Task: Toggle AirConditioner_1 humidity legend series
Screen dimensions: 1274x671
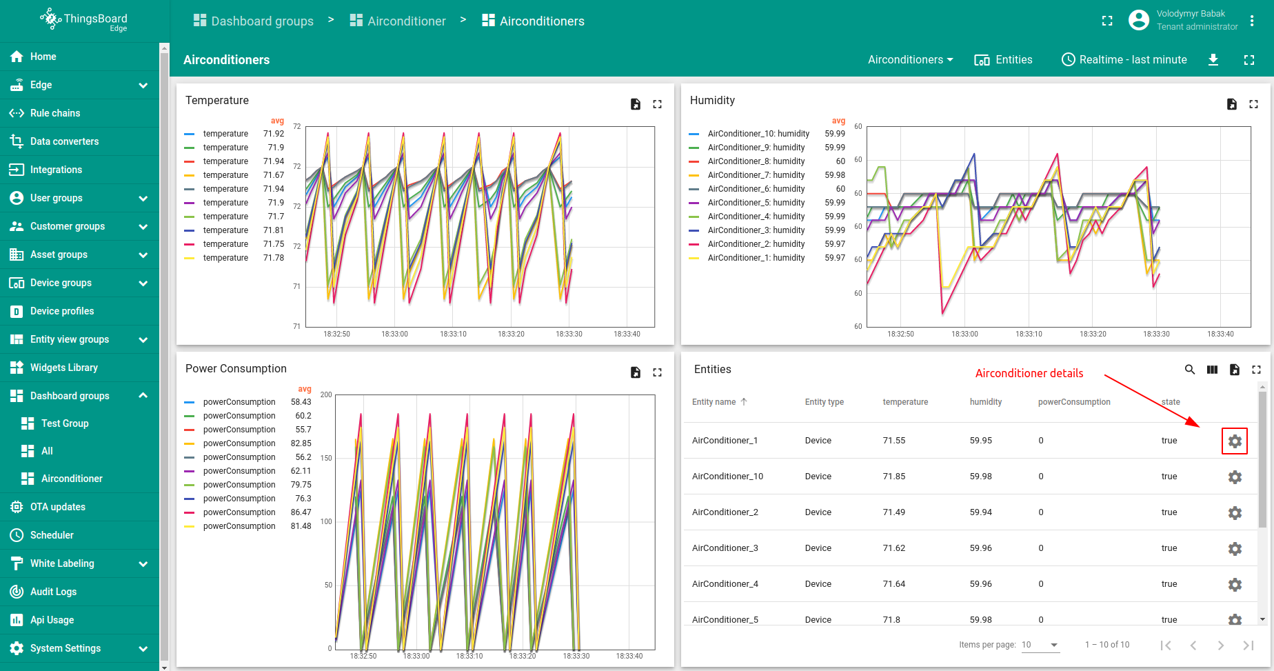Action: [x=756, y=258]
